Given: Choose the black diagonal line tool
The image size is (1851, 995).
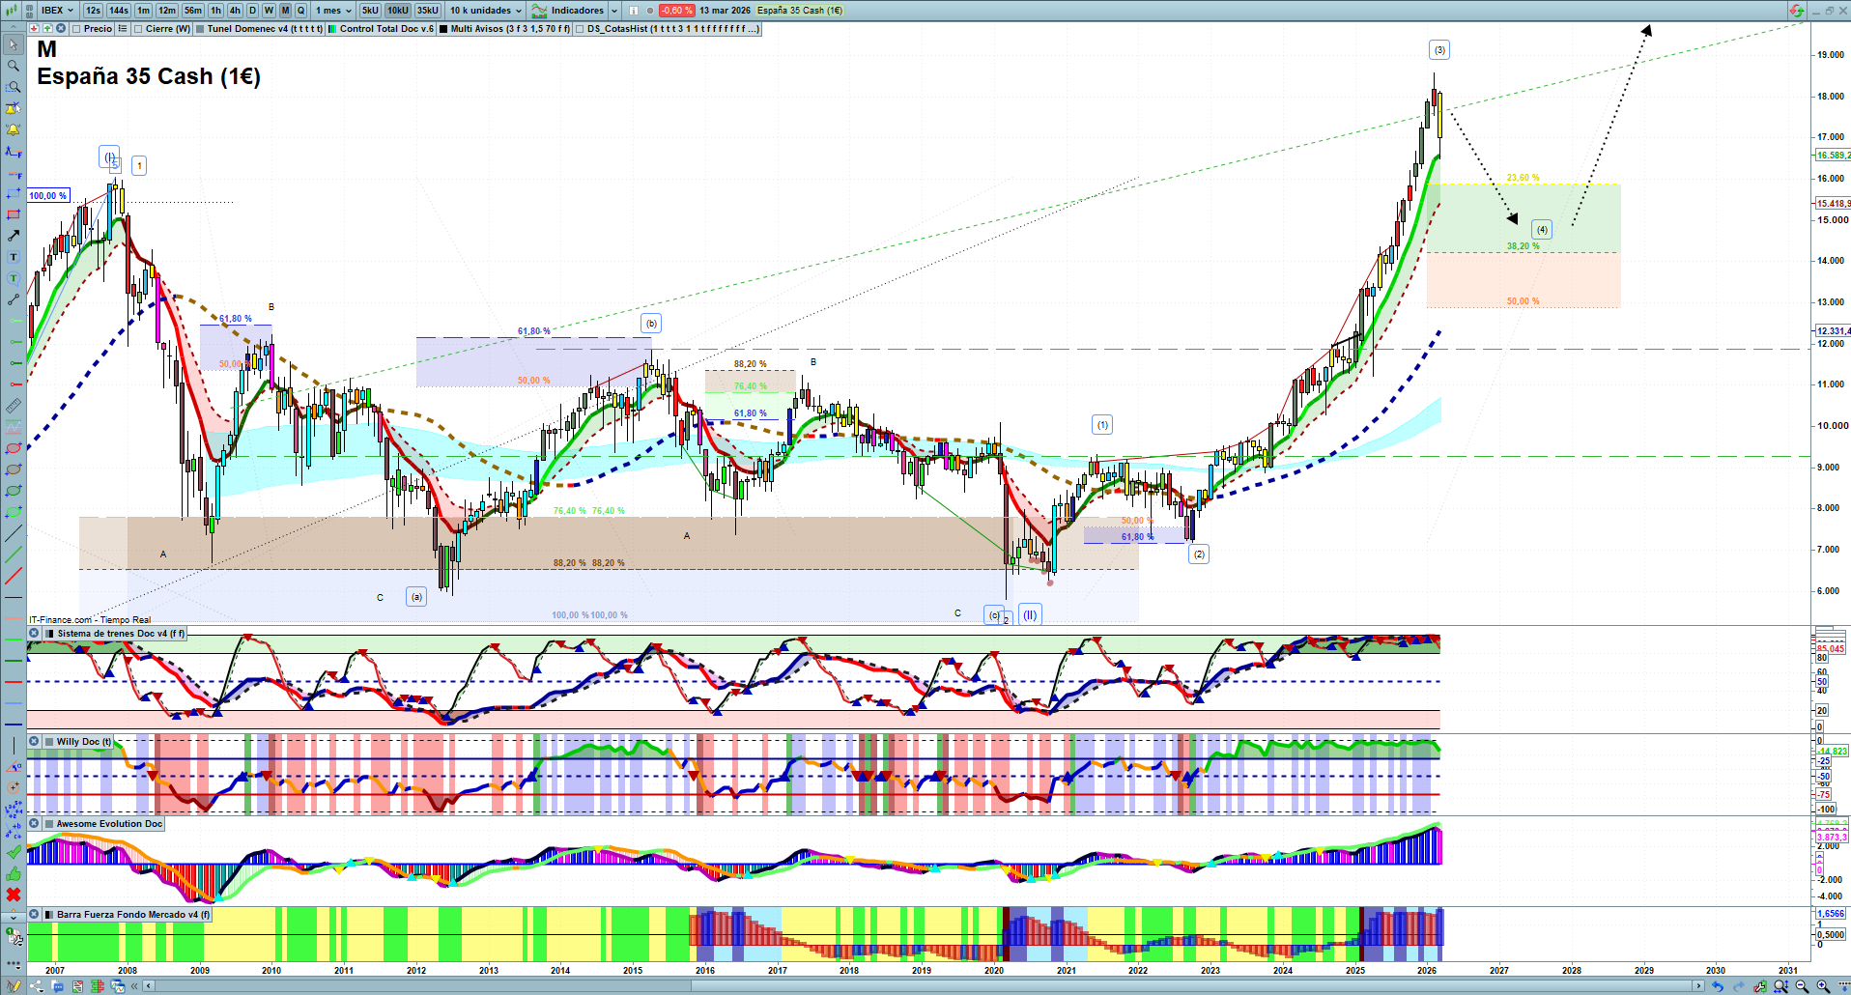Looking at the screenshot, I should 14,533.
